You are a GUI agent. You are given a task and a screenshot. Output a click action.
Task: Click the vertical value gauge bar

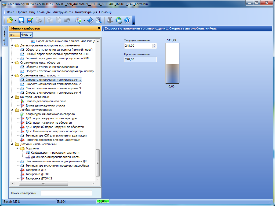coord(172,63)
